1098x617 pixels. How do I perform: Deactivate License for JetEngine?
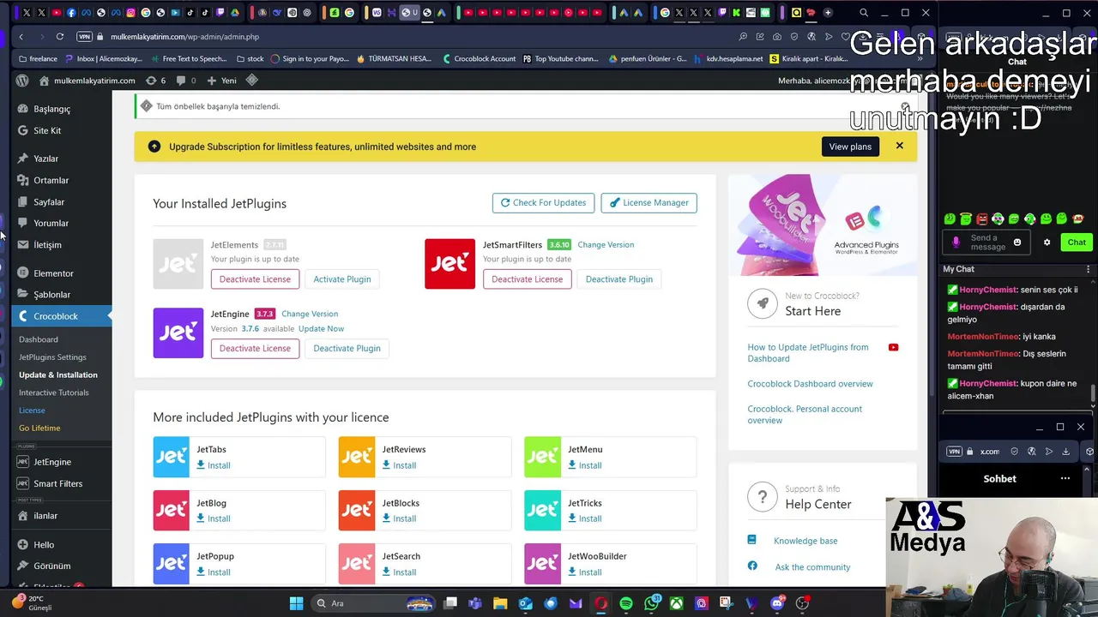coord(255,349)
